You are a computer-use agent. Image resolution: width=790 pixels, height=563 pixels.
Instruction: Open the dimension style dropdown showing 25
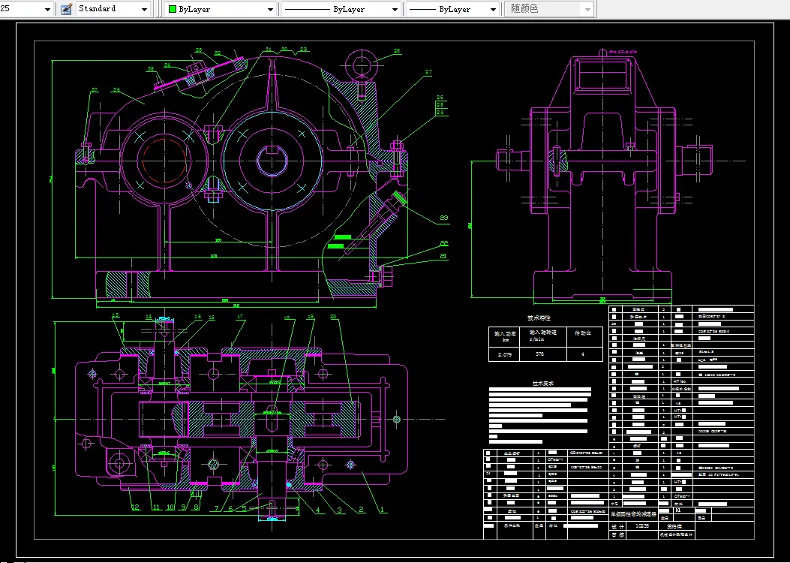[47, 9]
